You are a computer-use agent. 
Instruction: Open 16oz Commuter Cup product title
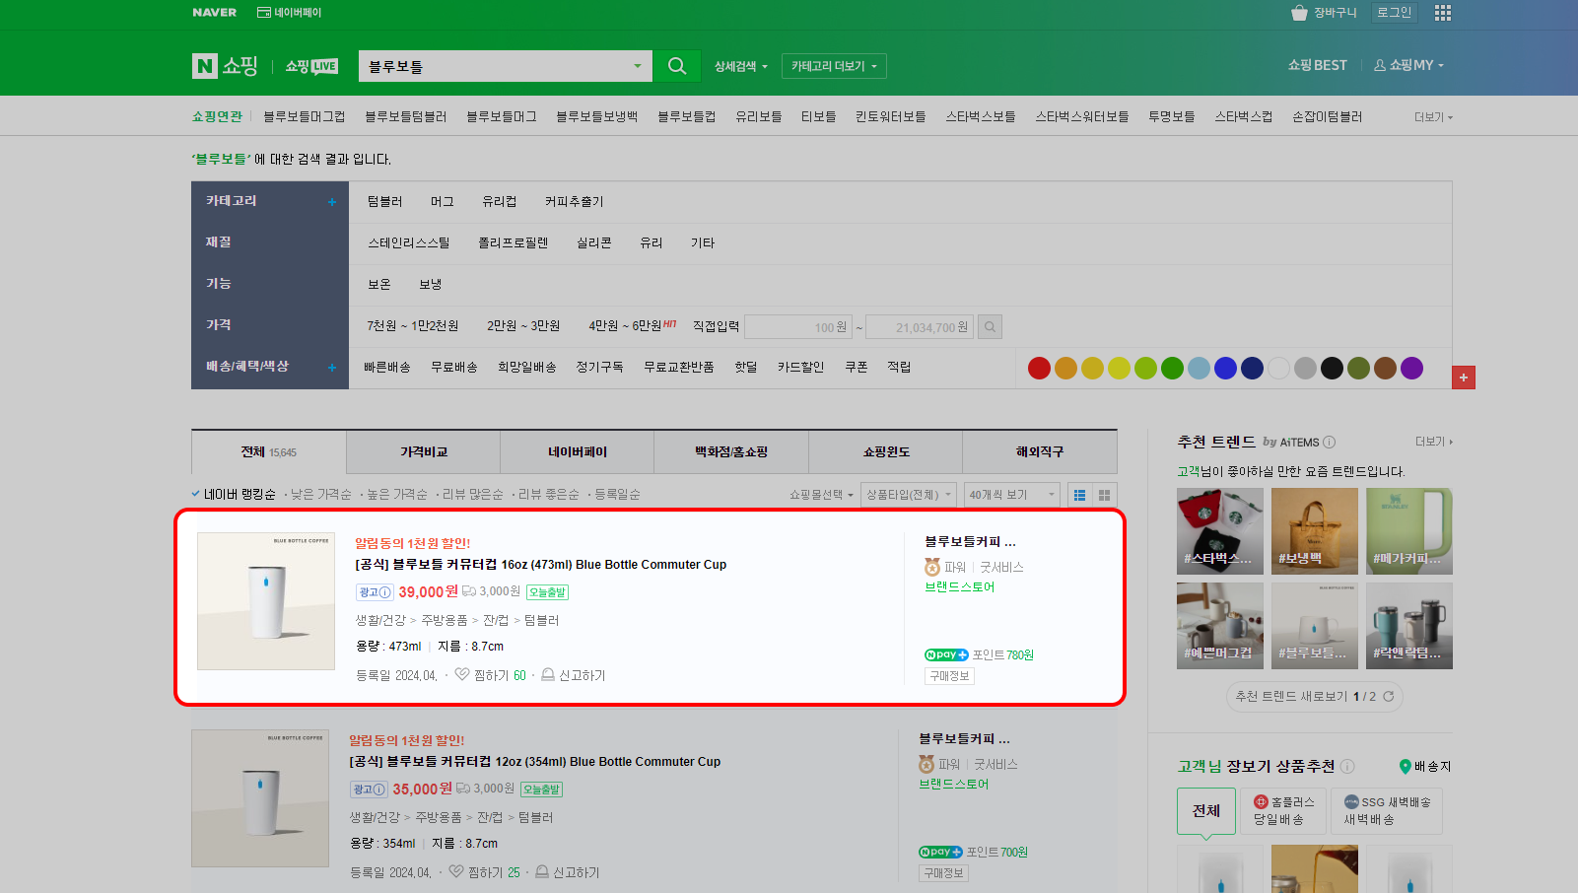click(541, 565)
